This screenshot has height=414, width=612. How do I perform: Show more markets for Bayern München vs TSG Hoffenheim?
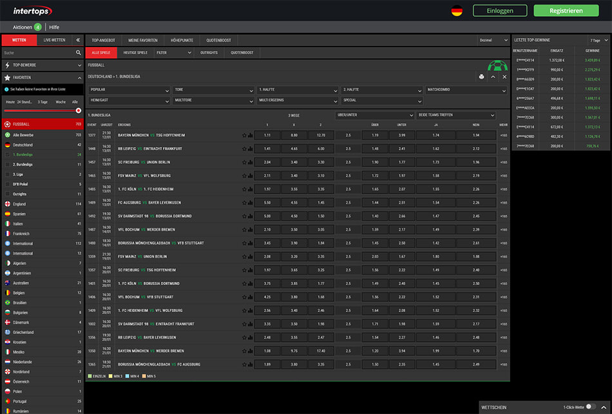[x=504, y=135]
